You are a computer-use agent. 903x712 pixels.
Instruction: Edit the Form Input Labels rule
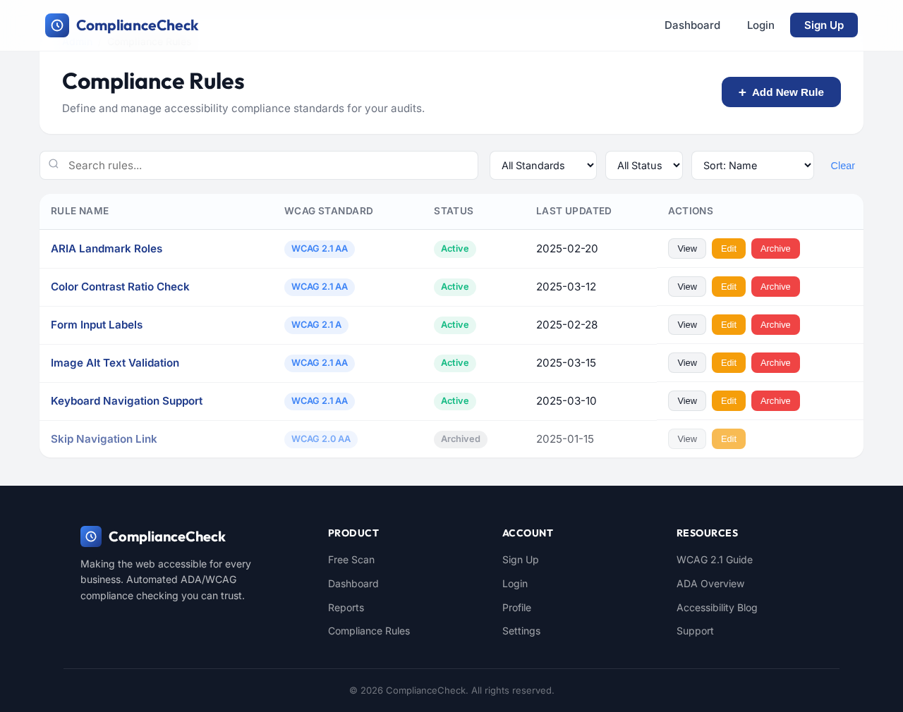729,325
